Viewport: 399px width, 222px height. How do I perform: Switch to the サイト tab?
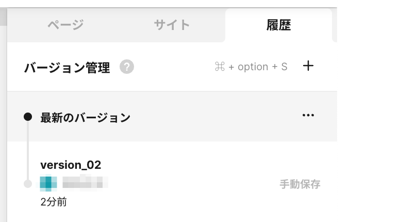172,25
